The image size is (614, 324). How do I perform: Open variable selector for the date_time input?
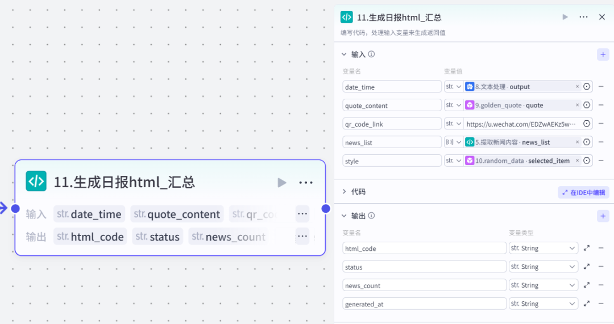click(x=587, y=87)
